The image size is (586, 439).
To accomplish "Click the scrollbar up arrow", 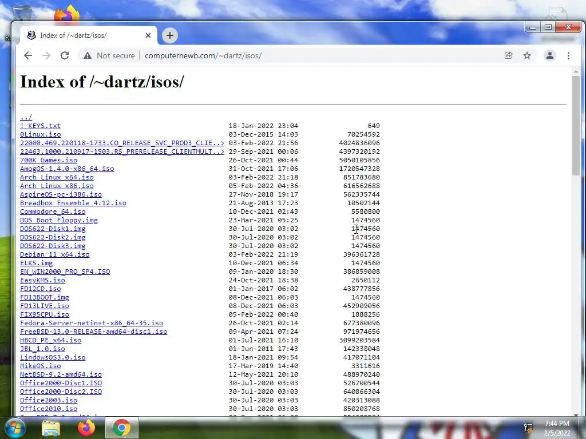I will (x=576, y=71).
